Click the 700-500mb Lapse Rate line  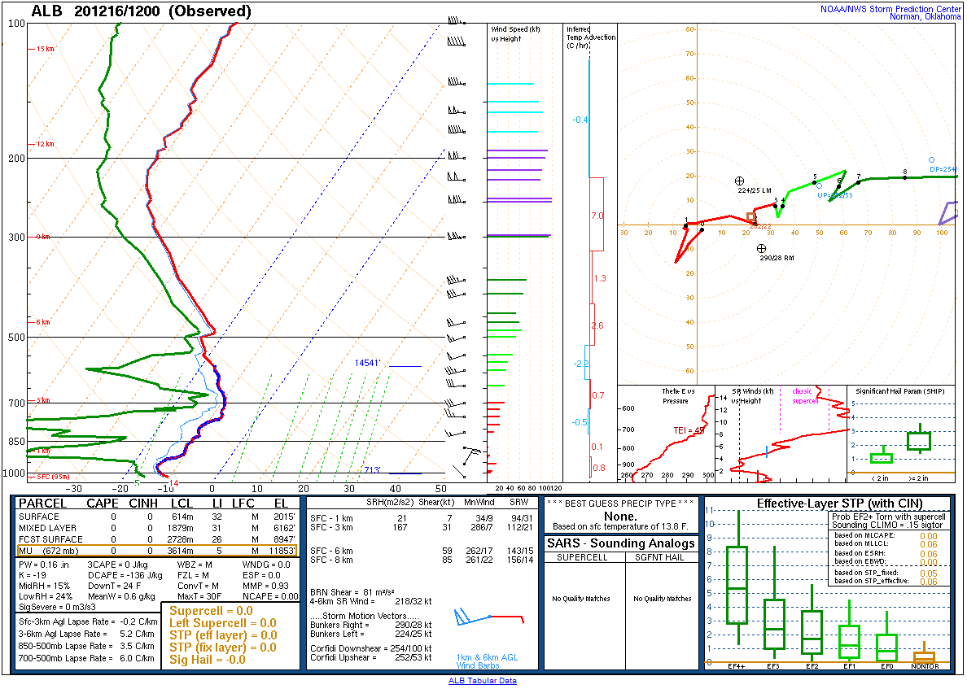click(x=87, y=658)
